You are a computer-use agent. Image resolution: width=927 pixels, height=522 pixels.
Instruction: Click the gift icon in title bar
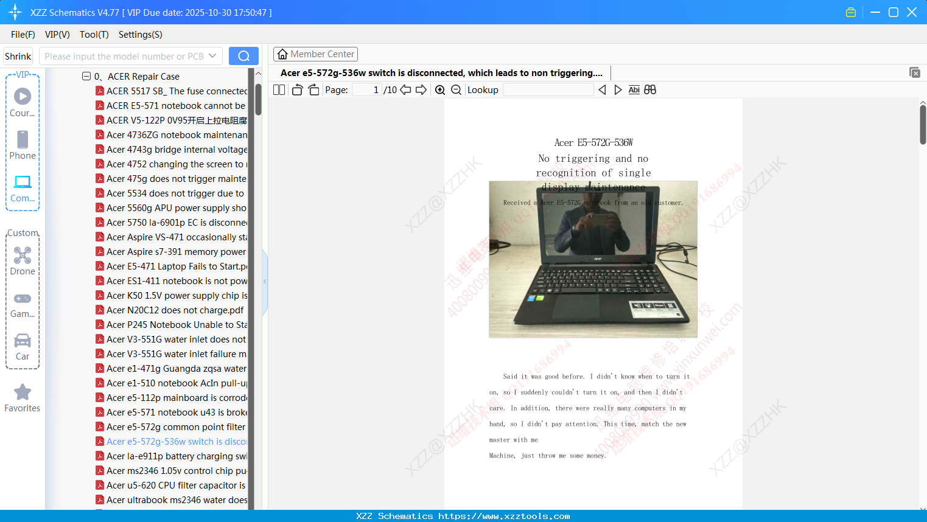(851, 12)
